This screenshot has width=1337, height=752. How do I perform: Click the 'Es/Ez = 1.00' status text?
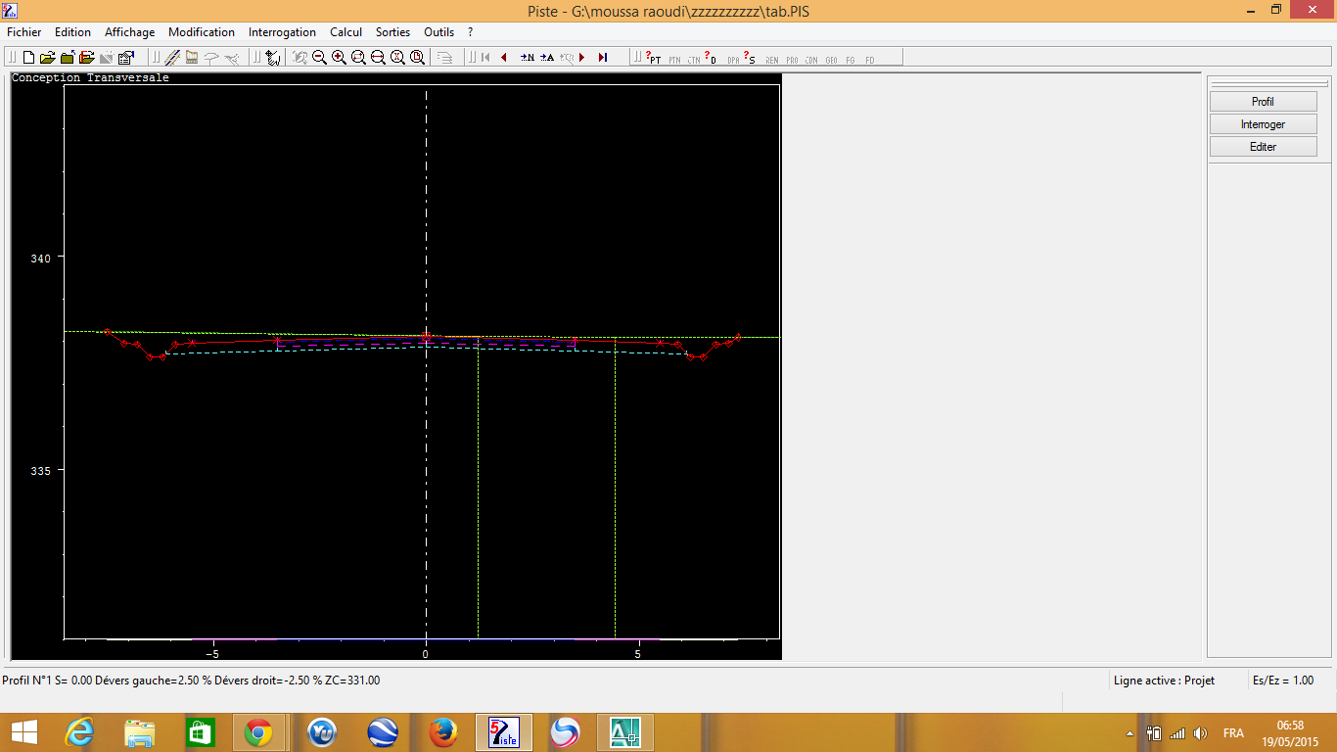(x=1283, y=681)
